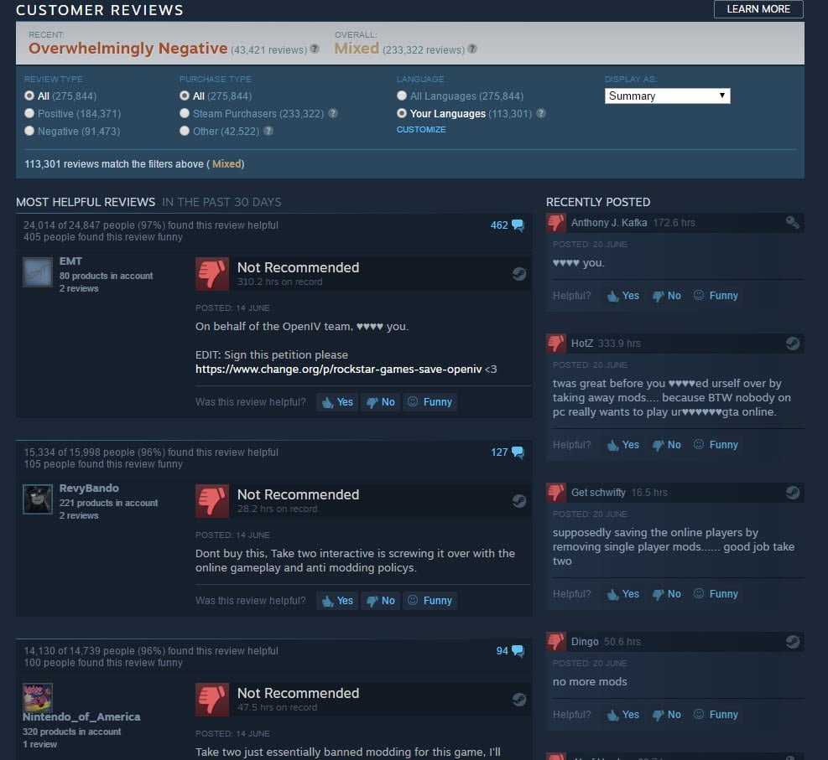
Task: Mark HotZ's review as Funny
Action: tap(716, 445)
